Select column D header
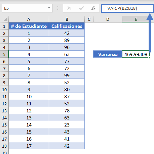Viewport: 154px width, 154px height. tap(108, 19)
